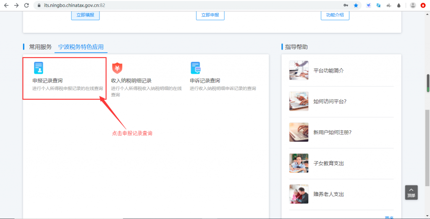The width and height of the screenshot is (430, 219).
Task: Click the 立即申报 button
Action: (210, 15)
